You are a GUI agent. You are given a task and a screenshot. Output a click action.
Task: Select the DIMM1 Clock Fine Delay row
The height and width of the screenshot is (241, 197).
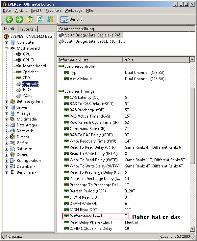click(x=123, y=229)
